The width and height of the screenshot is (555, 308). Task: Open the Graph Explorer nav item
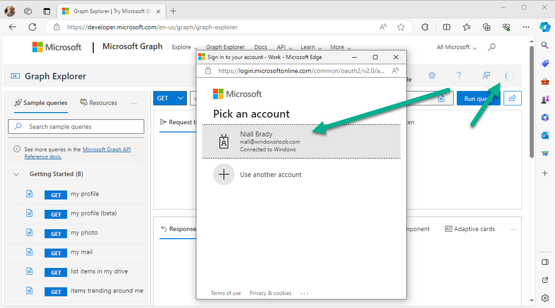point(225,47)
